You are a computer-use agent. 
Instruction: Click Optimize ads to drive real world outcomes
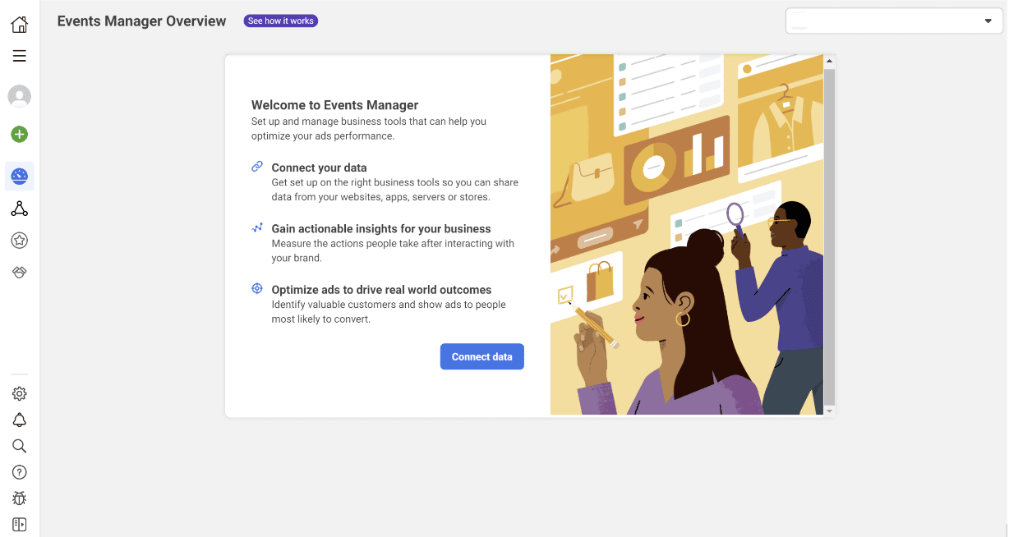[x=381, y=290]
